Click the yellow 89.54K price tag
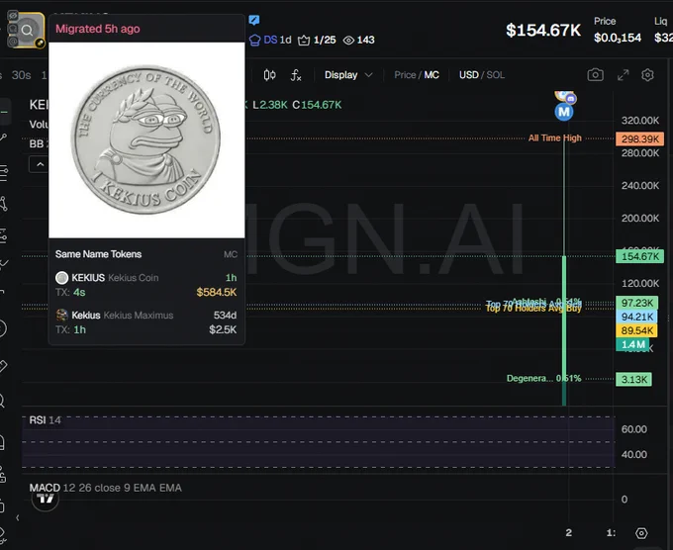The image size is (673, 550). pyautogui.click(x=637, y=330)
